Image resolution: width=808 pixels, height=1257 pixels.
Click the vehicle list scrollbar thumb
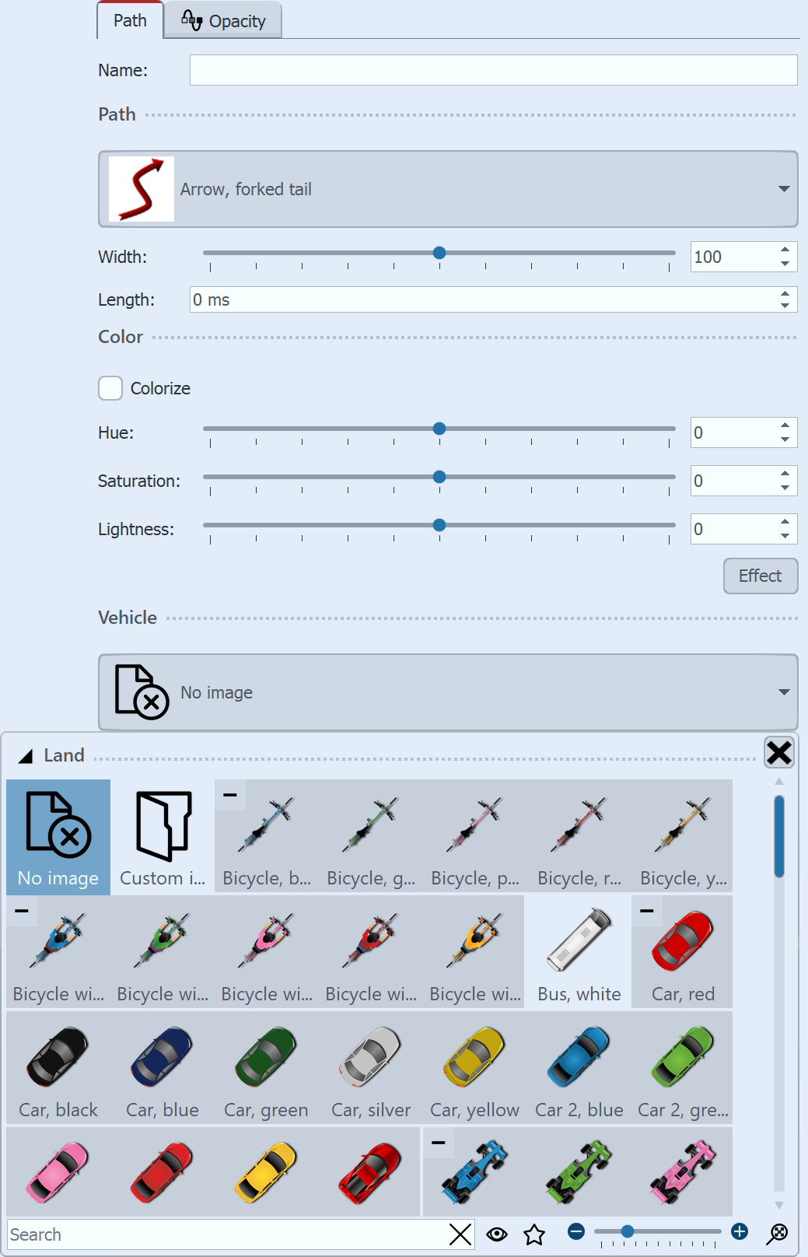point(779,836)
